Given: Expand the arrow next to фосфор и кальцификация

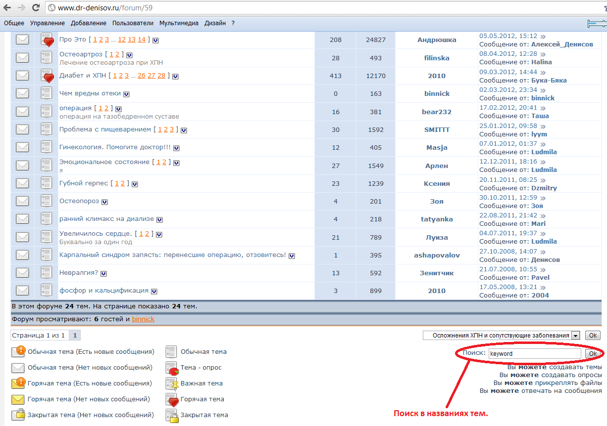Looking at the screenshot, I should 154,291.
